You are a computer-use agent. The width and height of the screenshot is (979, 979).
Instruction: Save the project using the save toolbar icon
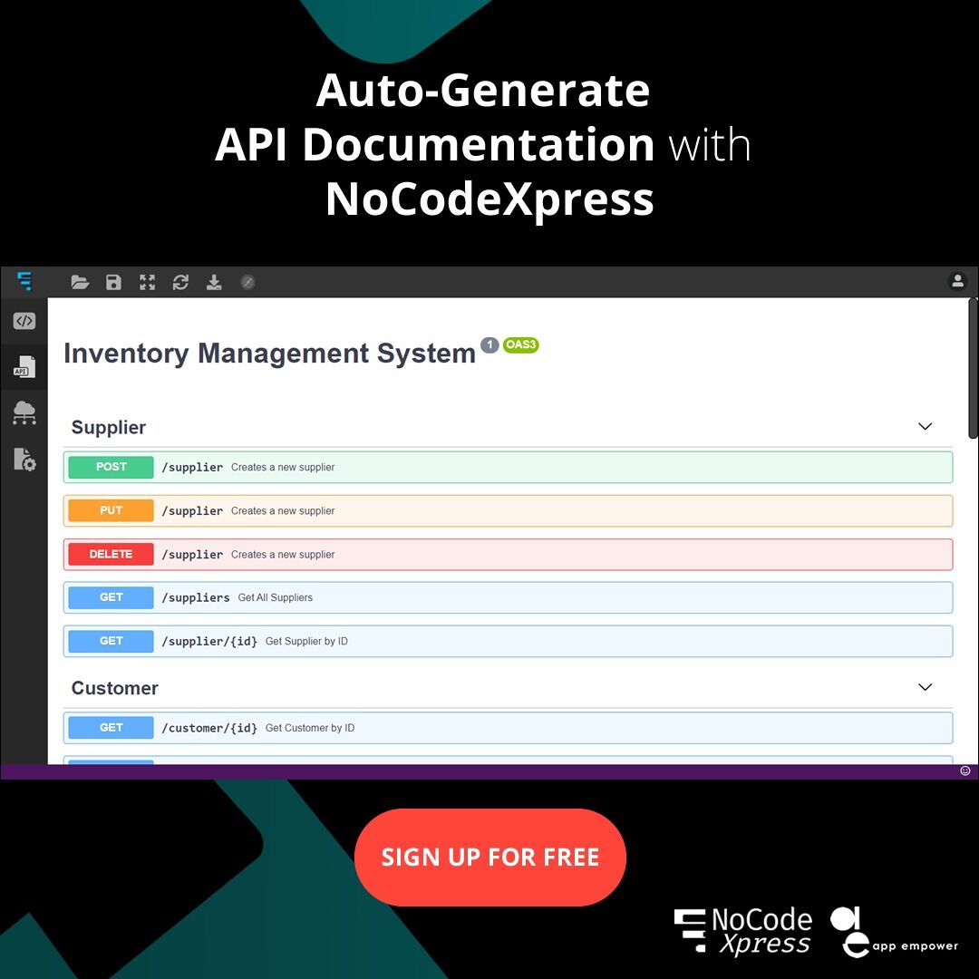tap(113, 282)
